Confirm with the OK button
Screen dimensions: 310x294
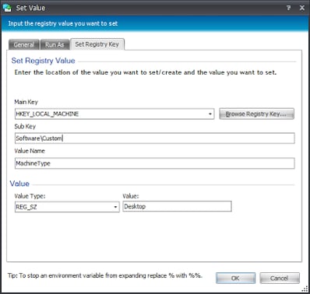pyautogui.click(x=235, y=278)
